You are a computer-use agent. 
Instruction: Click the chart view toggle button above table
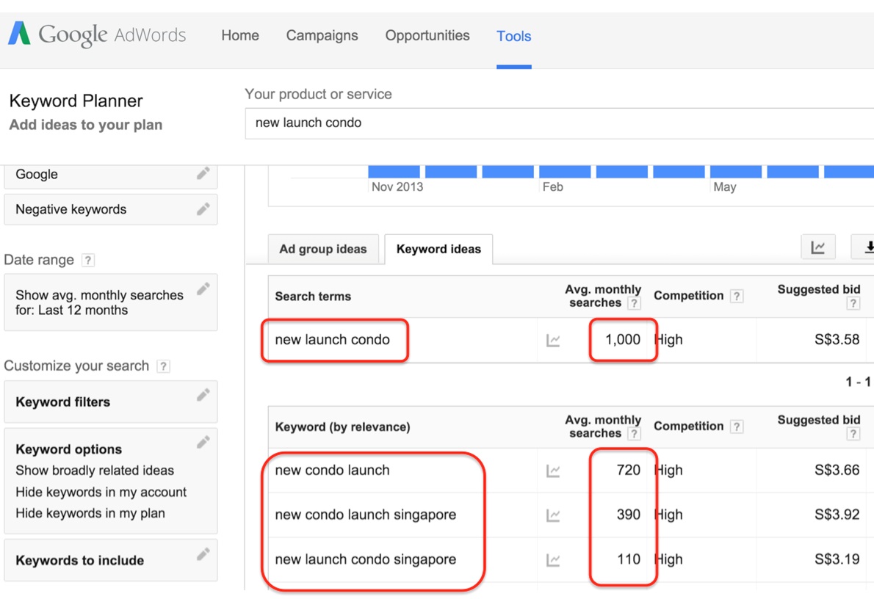[817, 247]
